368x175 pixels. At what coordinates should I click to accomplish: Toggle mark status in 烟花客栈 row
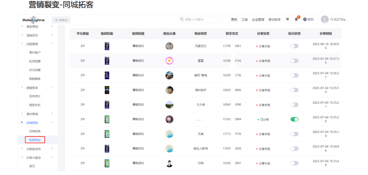pyautogui.click(x=294, y=75)
